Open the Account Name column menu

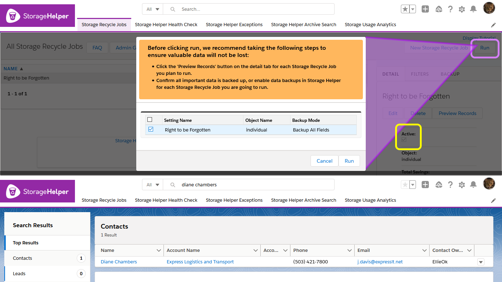click(256, 250)
